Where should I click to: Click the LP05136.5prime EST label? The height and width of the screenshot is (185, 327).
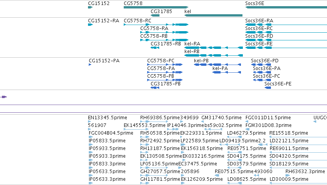point(159,164)
